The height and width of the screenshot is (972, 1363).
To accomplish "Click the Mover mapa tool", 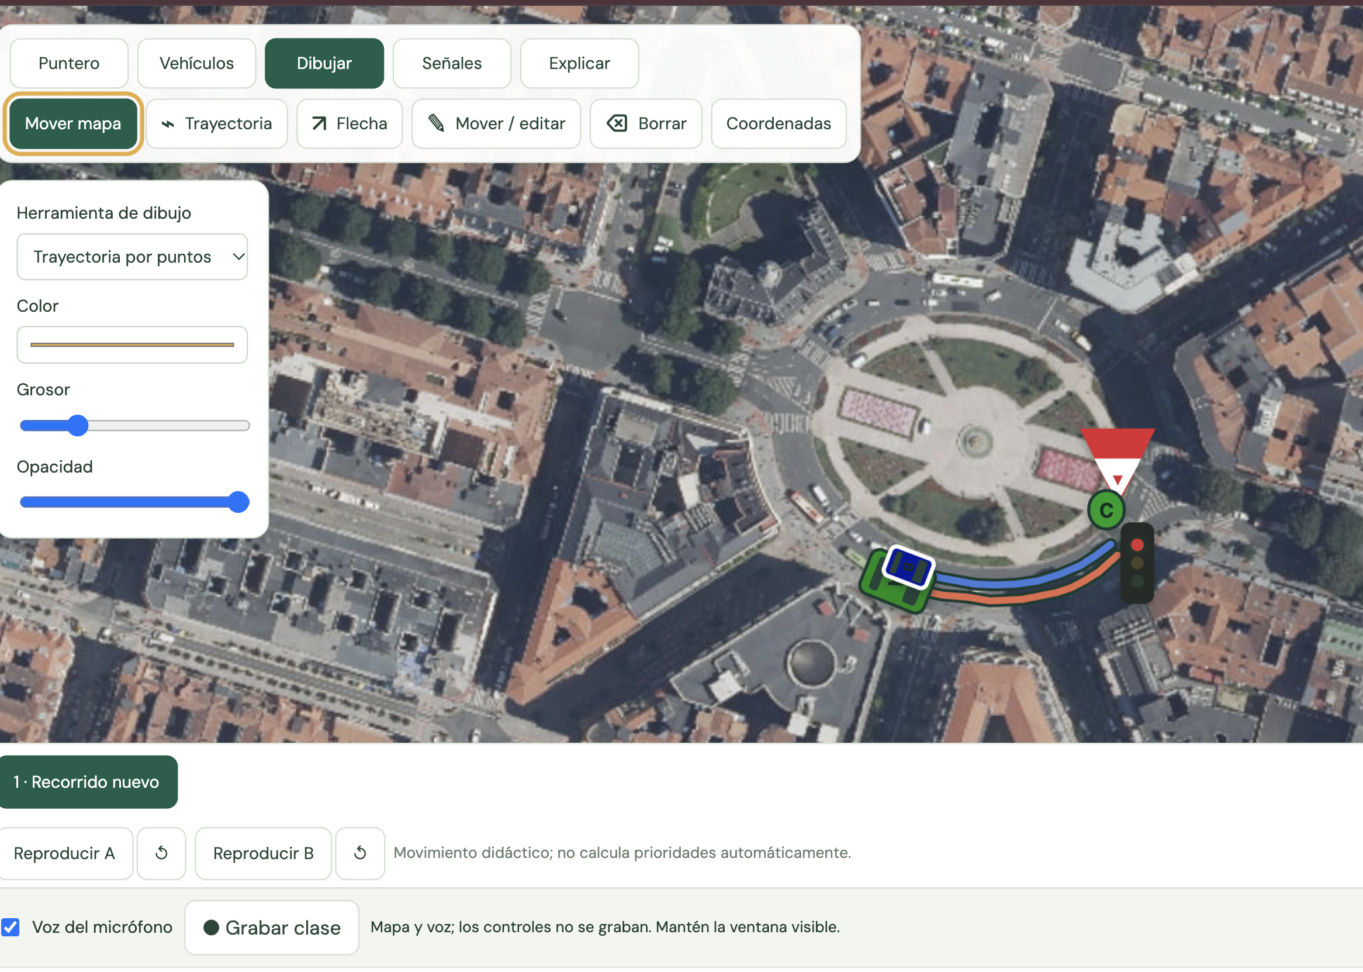I will point(73,123).
